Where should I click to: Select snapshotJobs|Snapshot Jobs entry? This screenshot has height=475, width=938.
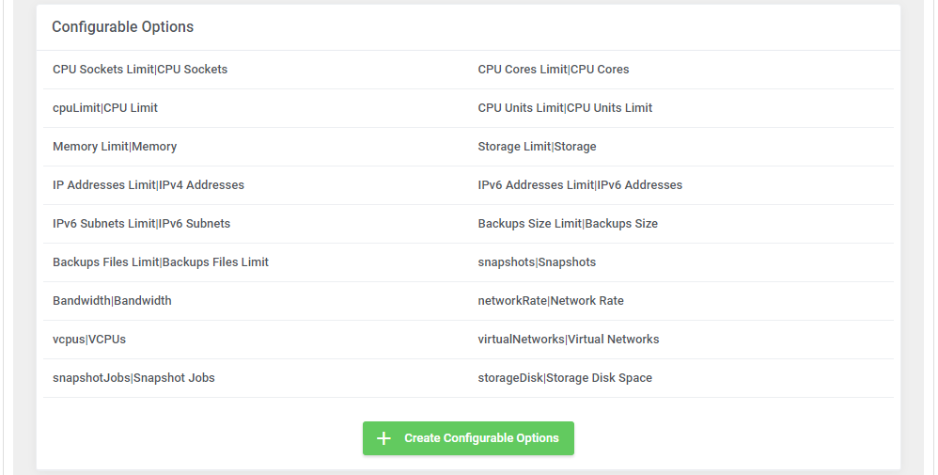click(x=133, y=378)
